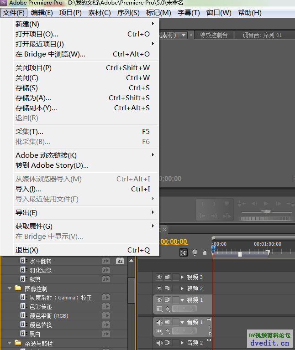Image resolution: width=295 pixels, height=350 pixels.
Task: Set In point in source monitor
Action: pyautogui.click(x=203, y=204)
